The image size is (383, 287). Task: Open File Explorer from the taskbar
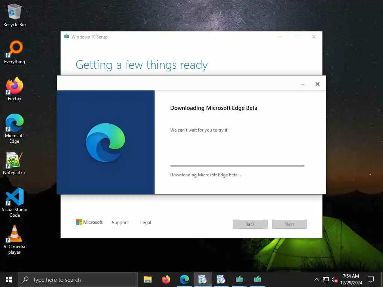[x=147, y=280]
